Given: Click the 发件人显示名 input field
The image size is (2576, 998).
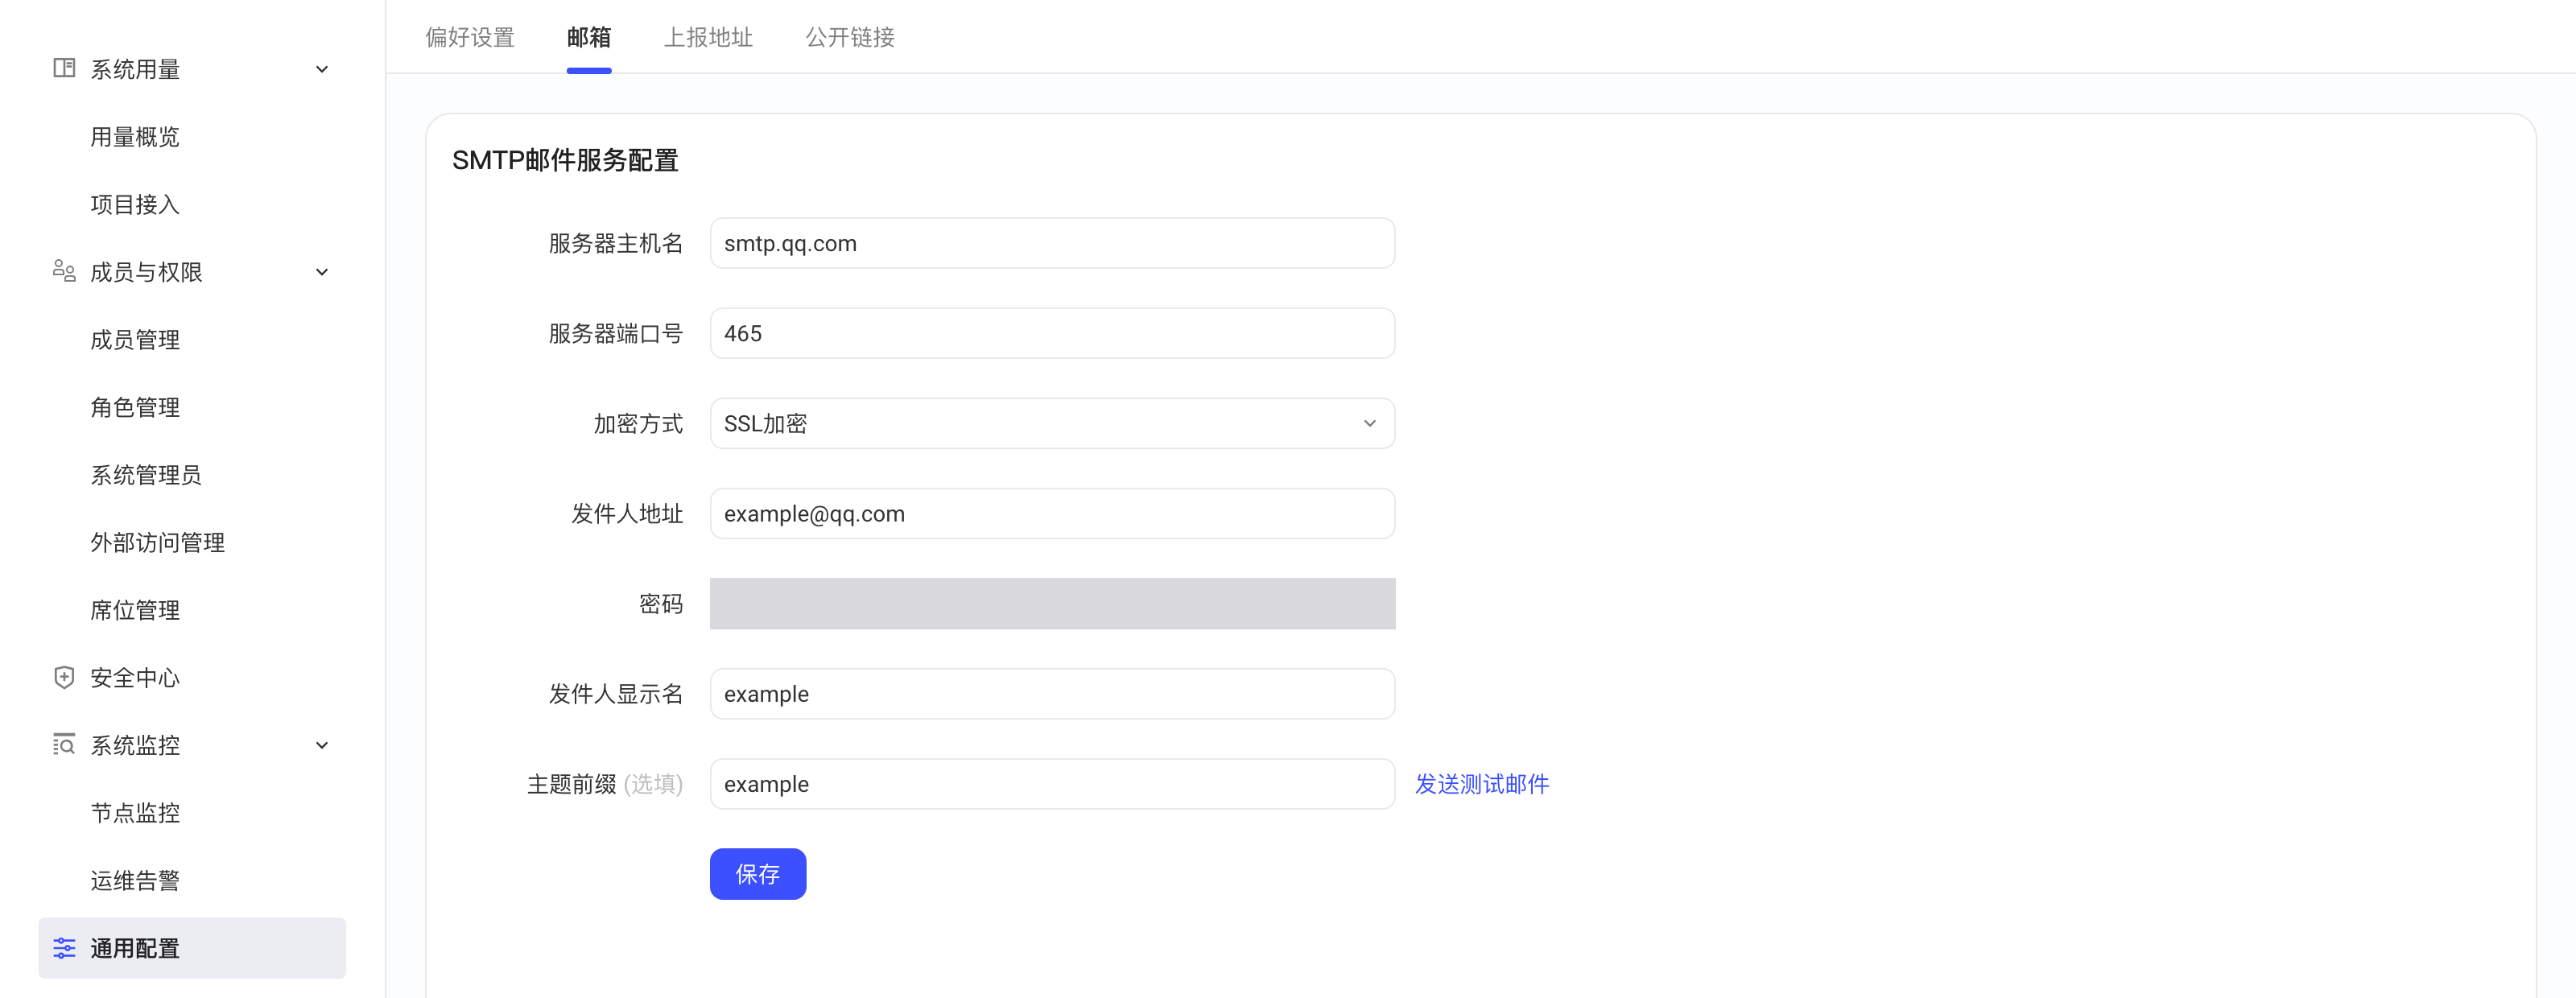Looking at the screenshot, I should pos(1052,693).
